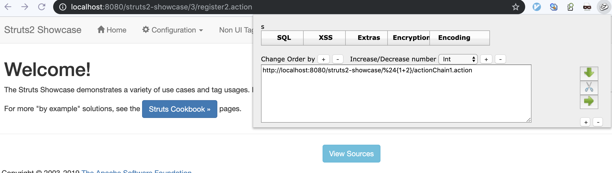
Task: Click the green down arrow Load URL icon
Action: click(x=589, y=73)
